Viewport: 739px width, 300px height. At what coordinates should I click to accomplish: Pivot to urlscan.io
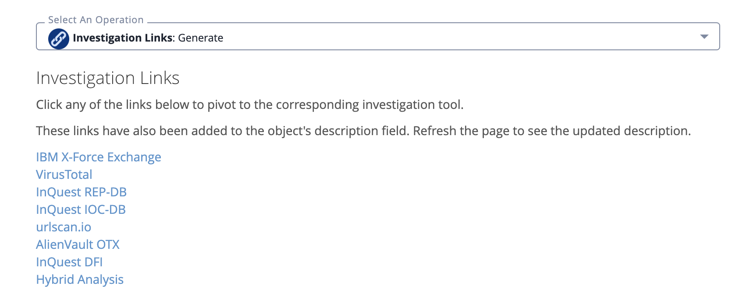coord(64,227)
